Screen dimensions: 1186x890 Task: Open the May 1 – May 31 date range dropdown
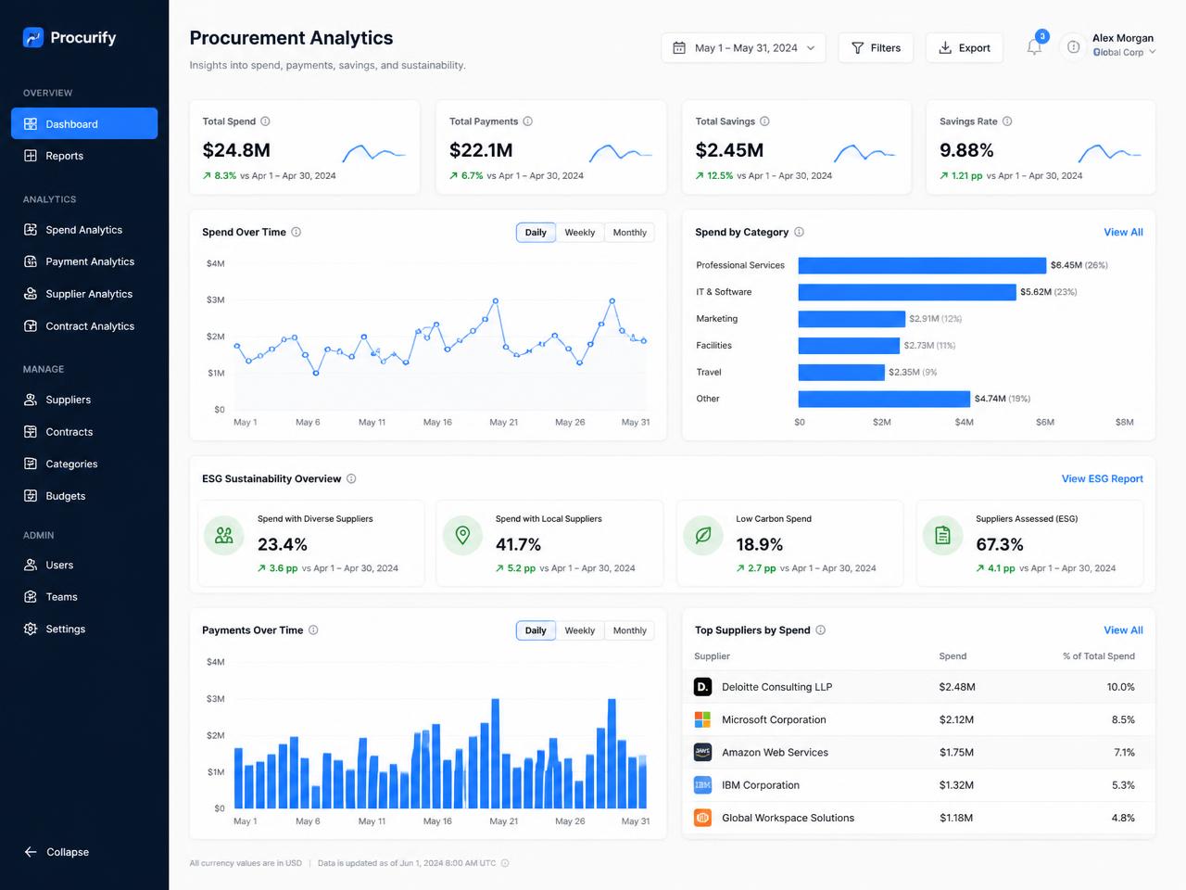pyautogui.click(x=743, y=48)
